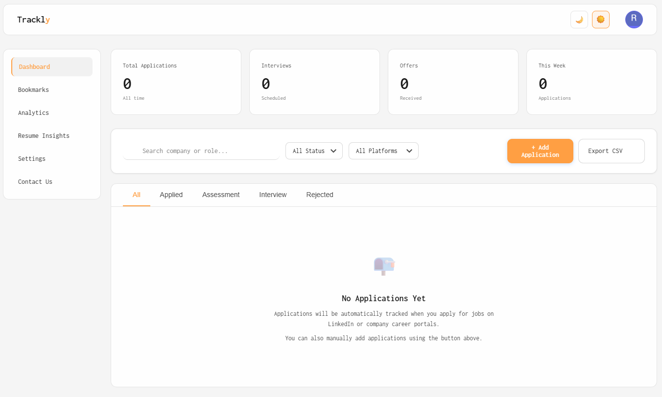Open the Rejected applications tab

click(x=320, y=195)
